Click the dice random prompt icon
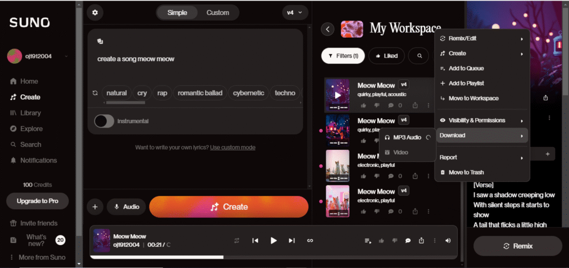Screen dimensions: 569x268 point(100,41)
